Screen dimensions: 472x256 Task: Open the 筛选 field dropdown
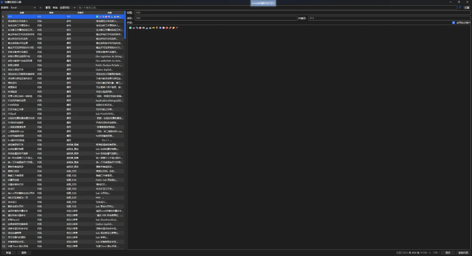coord(68,7)
